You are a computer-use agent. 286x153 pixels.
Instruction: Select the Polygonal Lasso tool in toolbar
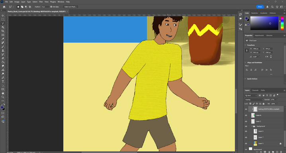point(3,24)
